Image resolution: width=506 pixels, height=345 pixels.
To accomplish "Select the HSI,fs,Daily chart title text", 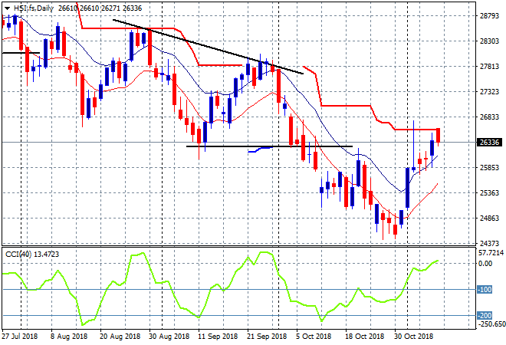I will pyautogui.click(x=34, y=8).
